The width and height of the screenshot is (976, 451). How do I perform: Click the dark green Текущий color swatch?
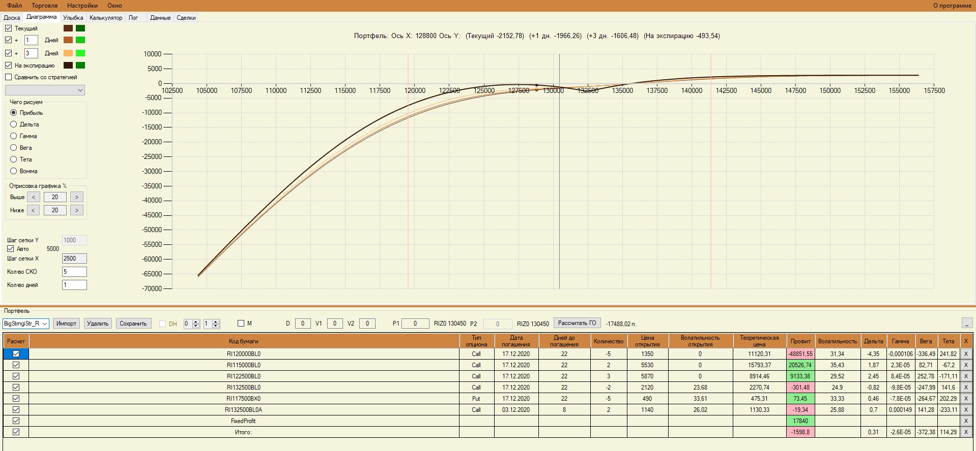(80, 28)
